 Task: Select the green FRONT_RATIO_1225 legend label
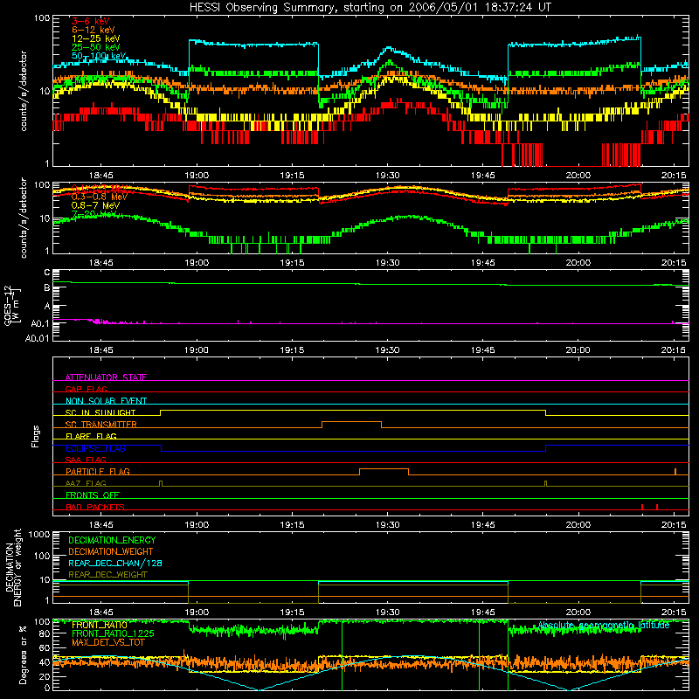click(113, 633)
